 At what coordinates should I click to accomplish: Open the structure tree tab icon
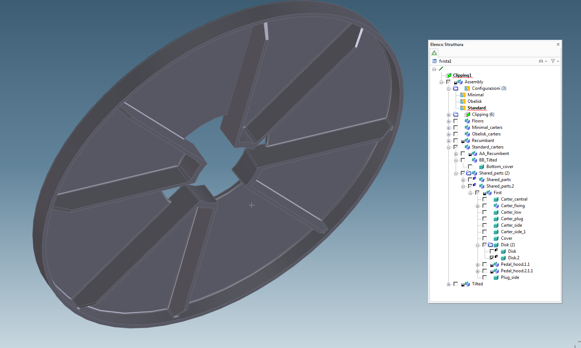point(434,53)
